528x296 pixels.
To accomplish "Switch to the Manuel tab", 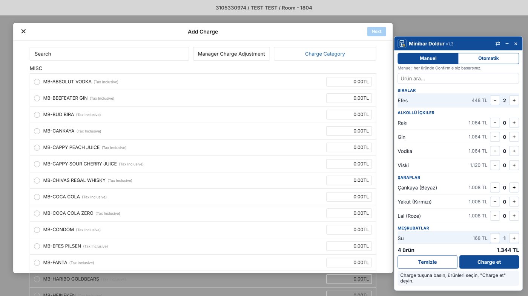I will (x=428, y=58).
